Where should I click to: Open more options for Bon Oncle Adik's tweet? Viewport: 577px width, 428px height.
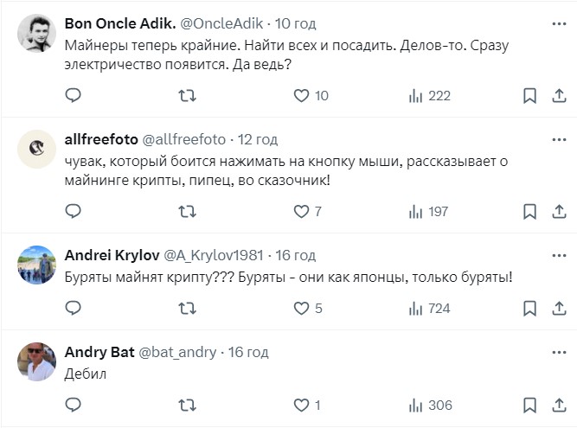(x=560, y=22)
